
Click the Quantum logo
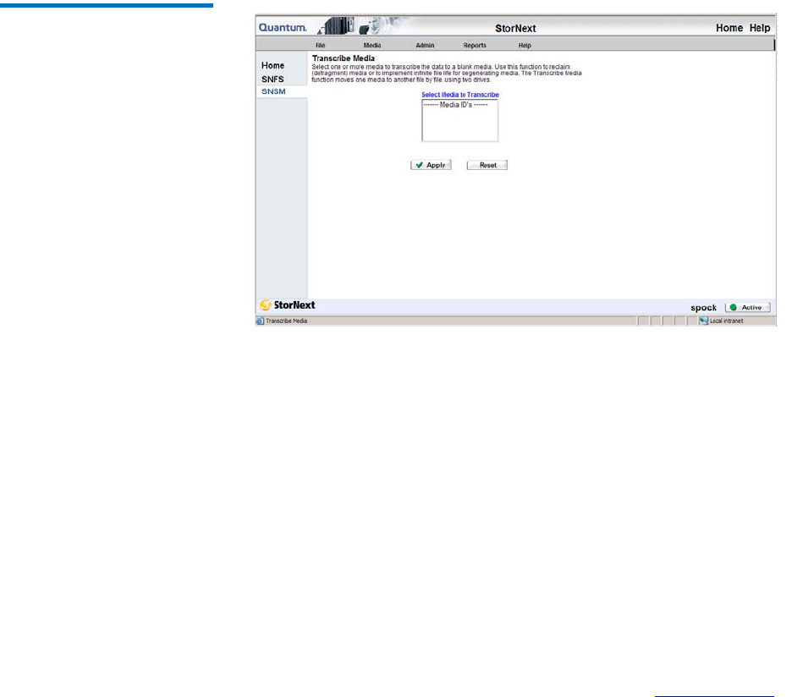click(283, 28)
